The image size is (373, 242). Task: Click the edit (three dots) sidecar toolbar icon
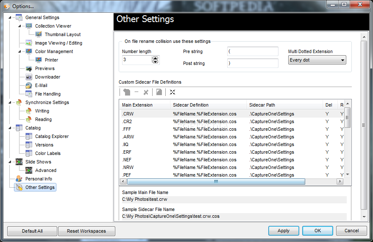point(136,92)
